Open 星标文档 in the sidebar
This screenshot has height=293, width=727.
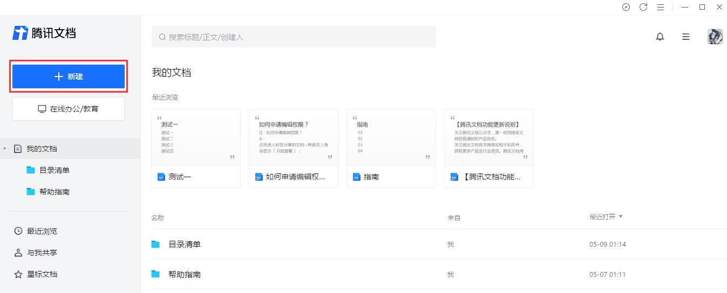pyautogui.click(x=42, y=274)
